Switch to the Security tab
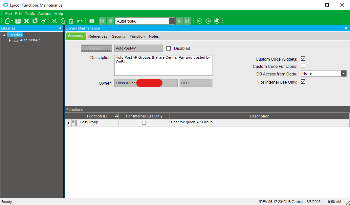The image size is (350, 205). pyautogui.click(x=119, y=36)
